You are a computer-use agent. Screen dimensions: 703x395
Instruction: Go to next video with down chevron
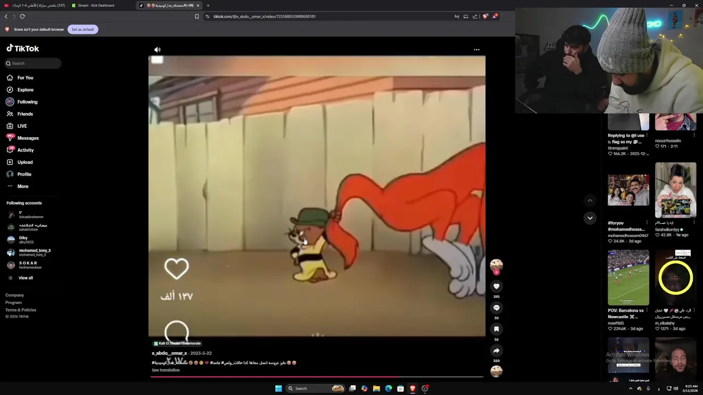point(590,218)
